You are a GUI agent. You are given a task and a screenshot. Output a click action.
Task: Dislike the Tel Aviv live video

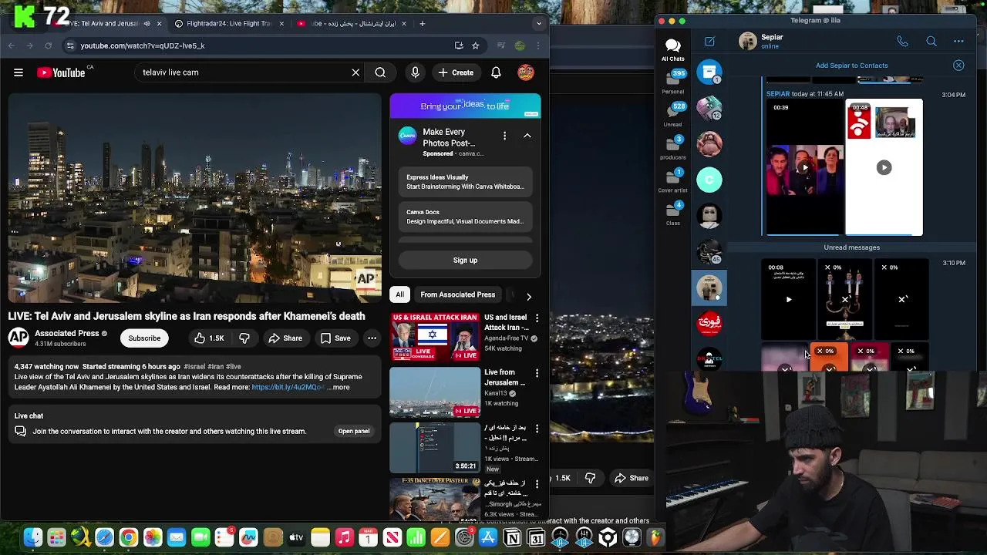click(244, 338)
